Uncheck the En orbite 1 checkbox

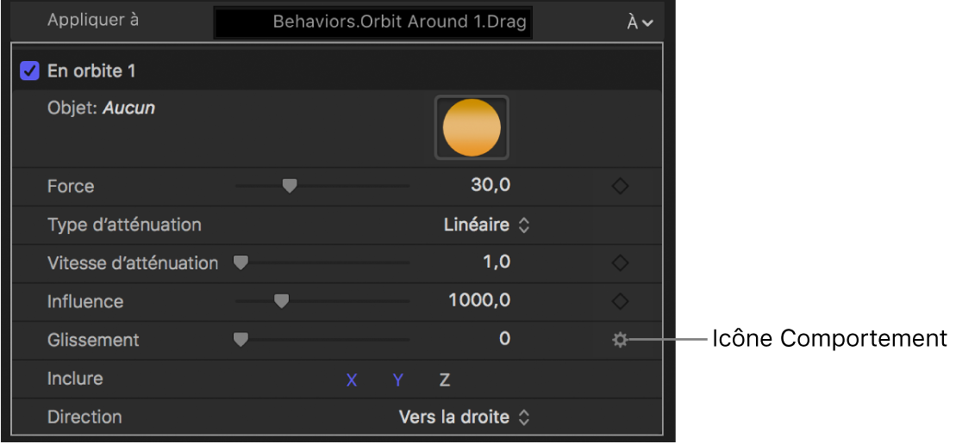30,71
